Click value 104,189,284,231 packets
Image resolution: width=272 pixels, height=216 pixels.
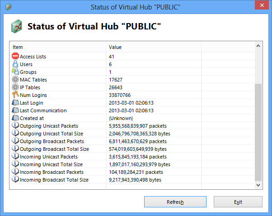coord(136,172)
